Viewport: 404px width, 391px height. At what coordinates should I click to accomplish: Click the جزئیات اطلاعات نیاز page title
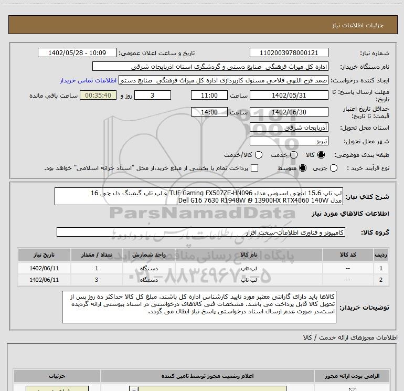[x=358, y=25]
